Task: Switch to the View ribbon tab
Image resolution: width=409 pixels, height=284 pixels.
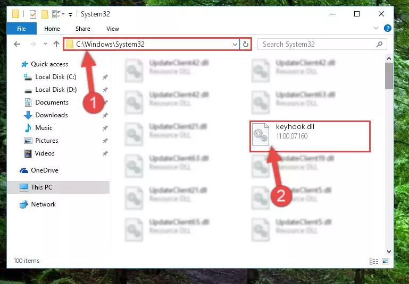Action: tap(112, 29)
